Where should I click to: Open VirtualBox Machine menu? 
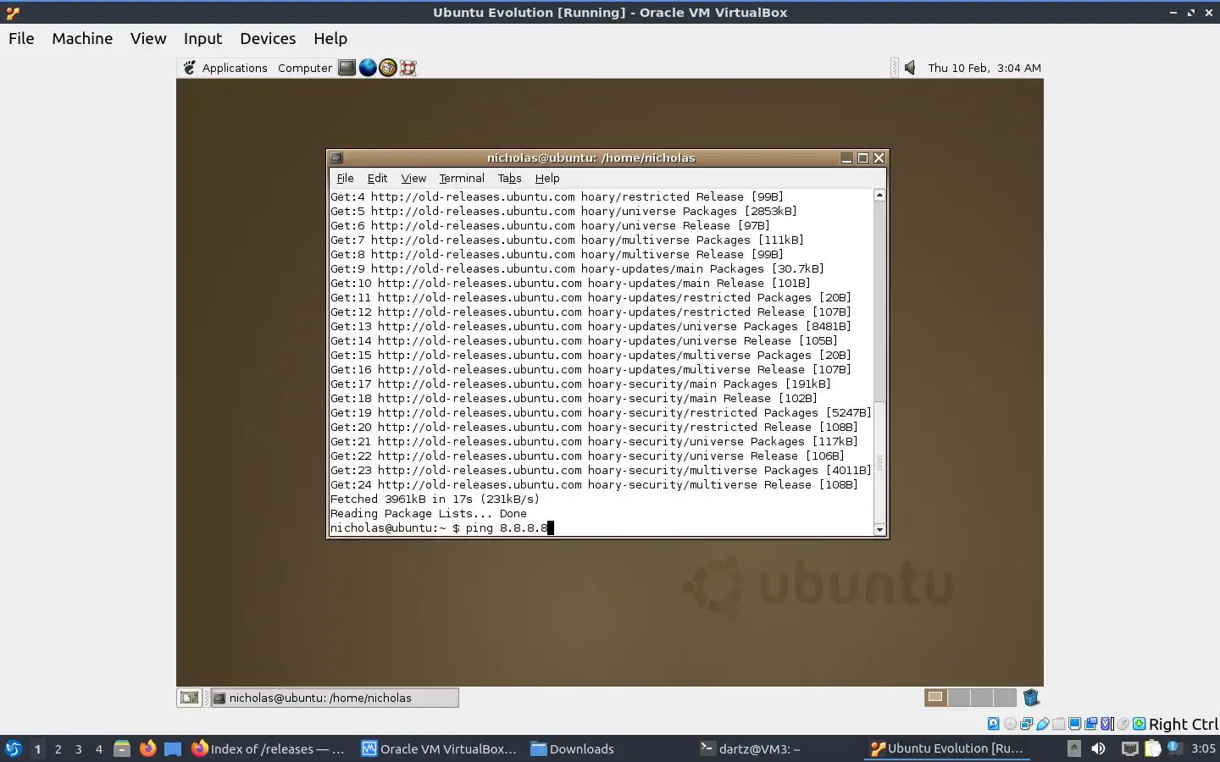pos(82,38)
